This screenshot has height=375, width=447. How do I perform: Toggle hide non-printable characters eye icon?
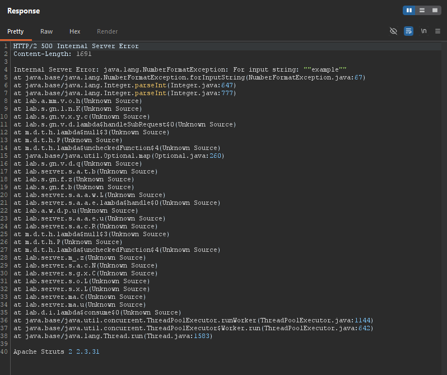pos(393,31)
